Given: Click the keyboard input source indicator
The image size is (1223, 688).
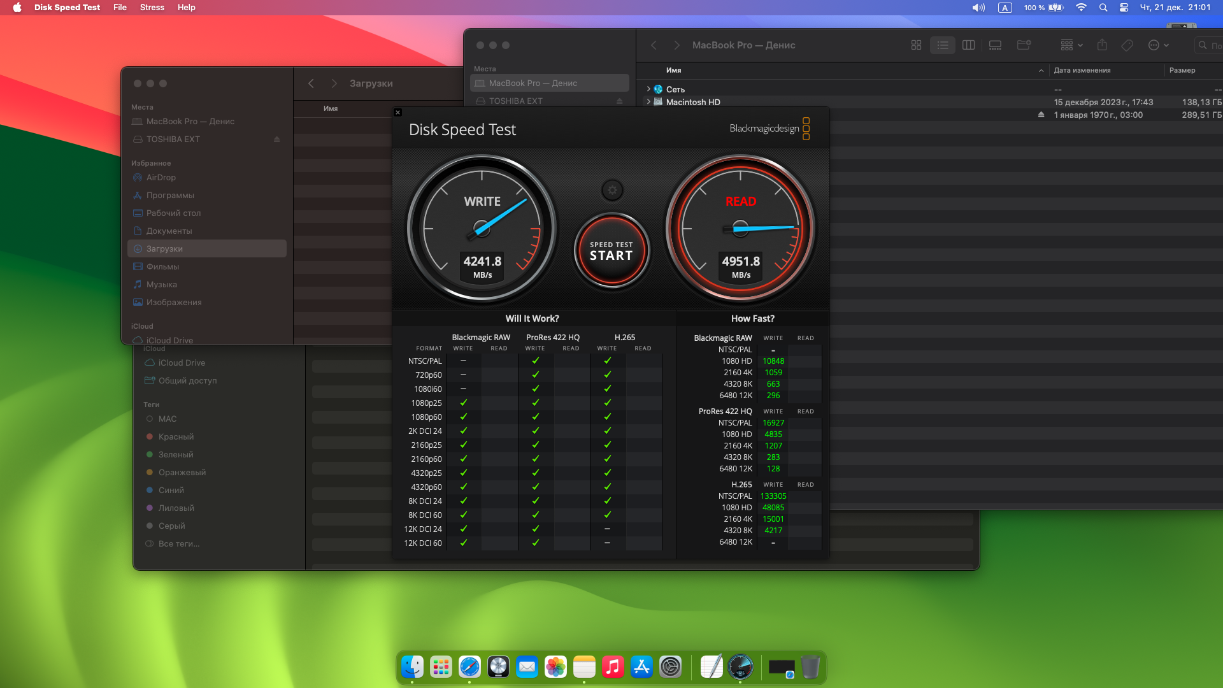Looking at the screenshot, I should coord(1005,8).
